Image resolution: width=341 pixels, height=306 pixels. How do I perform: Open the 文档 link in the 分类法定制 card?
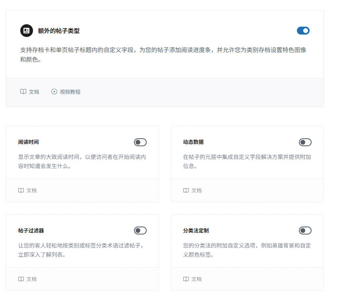tap(196, 279)
